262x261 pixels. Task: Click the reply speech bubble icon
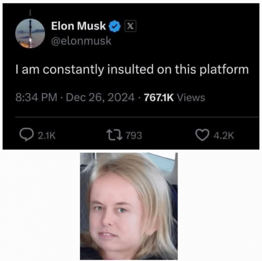coord(26,135)
